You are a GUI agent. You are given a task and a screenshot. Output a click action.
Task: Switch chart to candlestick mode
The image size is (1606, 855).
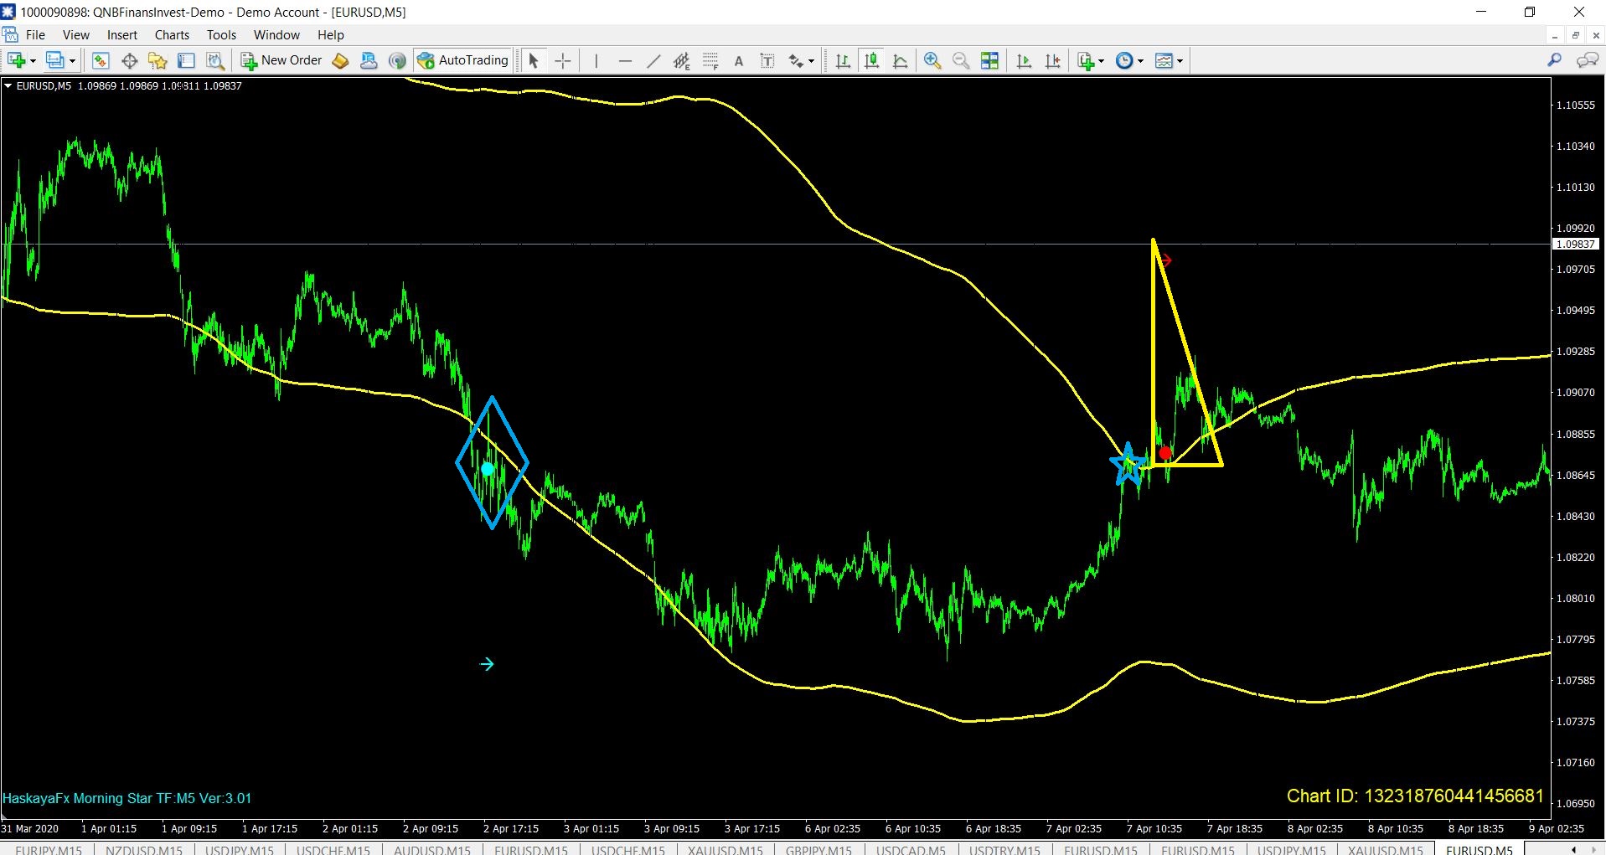(x=871, y=60)
